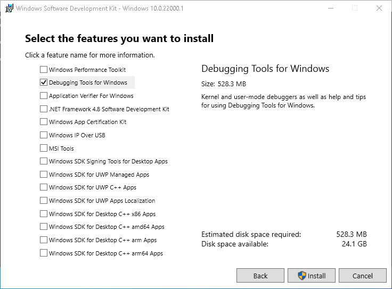392x289 pixels.
Task: Check the MSI Tools option
Action: [x=44, y=148]
